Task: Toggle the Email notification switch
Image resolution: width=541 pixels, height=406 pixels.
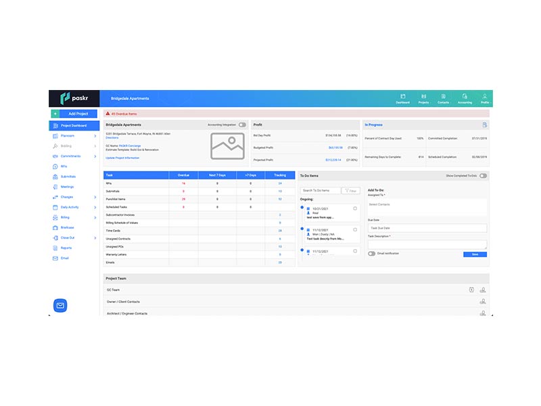Action: [x=371, y=253]
